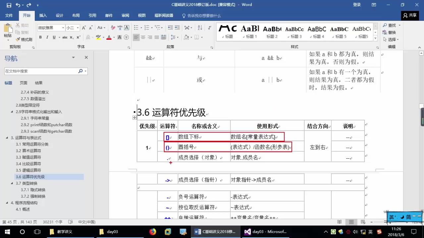Open Firefox from the taskbar
This screenshot has width=424, height=238.
pos(152,231)
